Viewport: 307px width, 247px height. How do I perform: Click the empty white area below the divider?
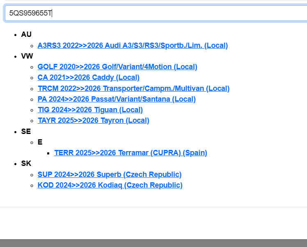153,223
